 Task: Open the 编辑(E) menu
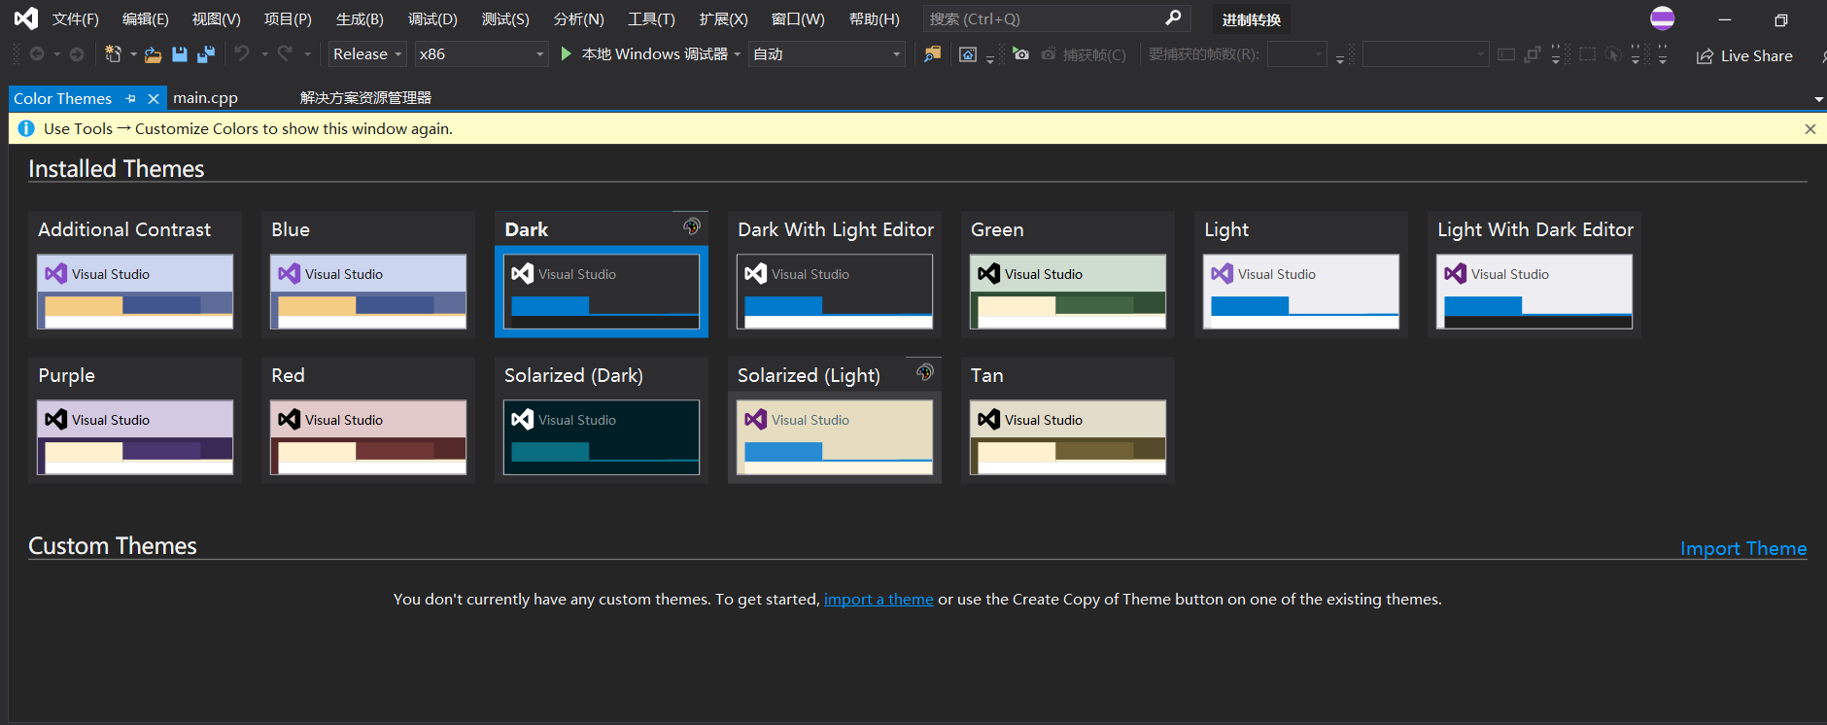tap(146, 18)
